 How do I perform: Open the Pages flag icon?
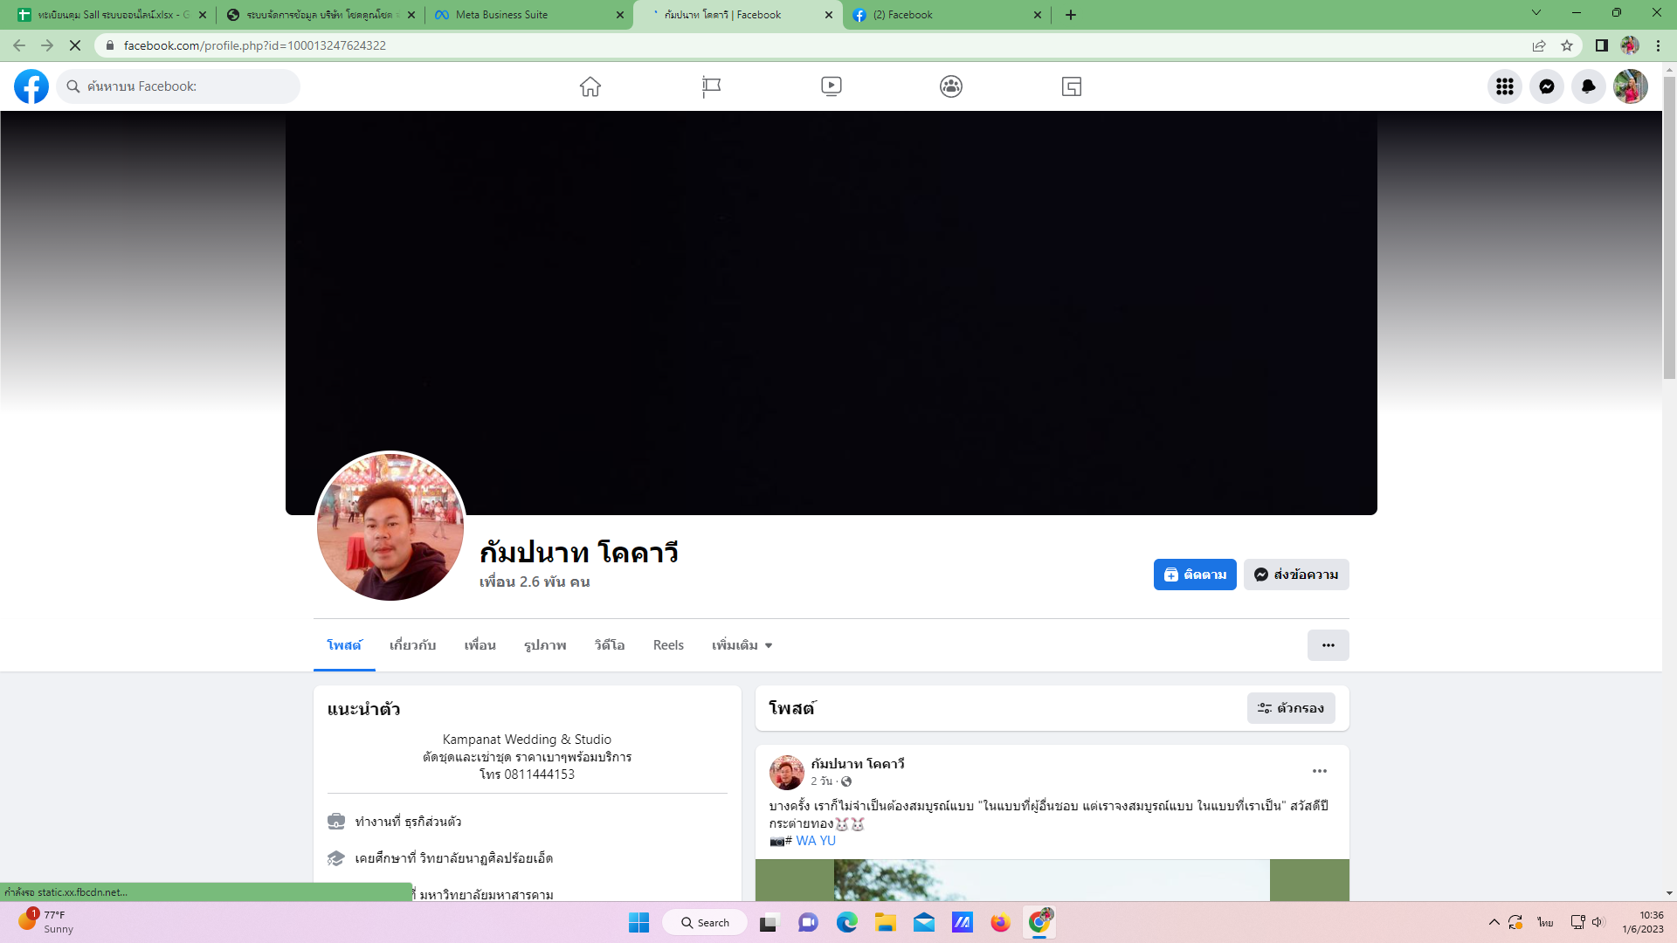point(711,86)
